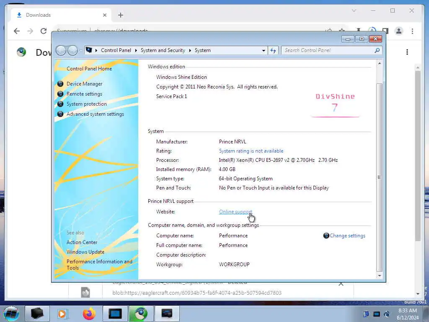The image size is (429, 322).
Task: Open Performance Information and Tools link
Action: coord(99,265)
